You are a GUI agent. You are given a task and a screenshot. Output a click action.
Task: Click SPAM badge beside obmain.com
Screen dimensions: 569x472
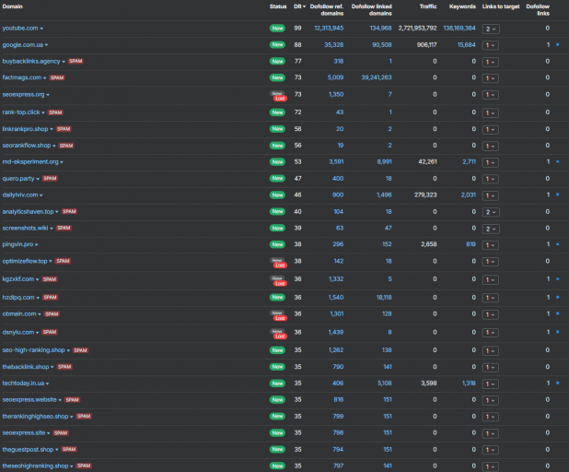pyautogui.click(x=52, y=314)
